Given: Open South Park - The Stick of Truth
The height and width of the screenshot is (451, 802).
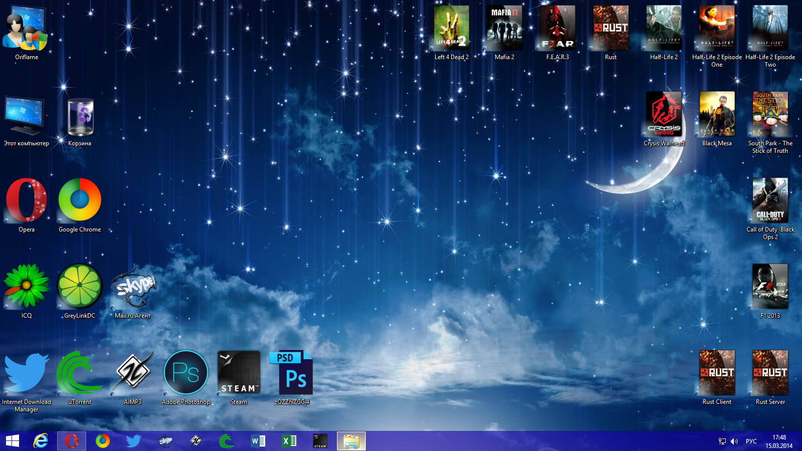Looking at the screenshot, I should point(770,123).
